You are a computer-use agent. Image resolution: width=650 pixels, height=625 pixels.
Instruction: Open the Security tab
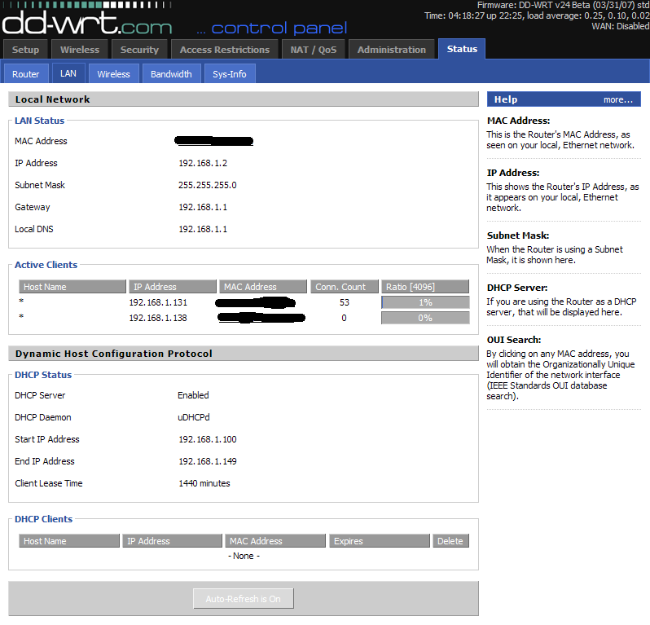[139, 50]
